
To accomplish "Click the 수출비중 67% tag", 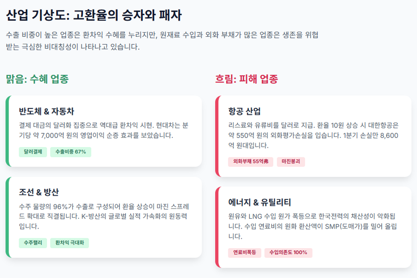I will pyautogui.click(x=71, y=152).
